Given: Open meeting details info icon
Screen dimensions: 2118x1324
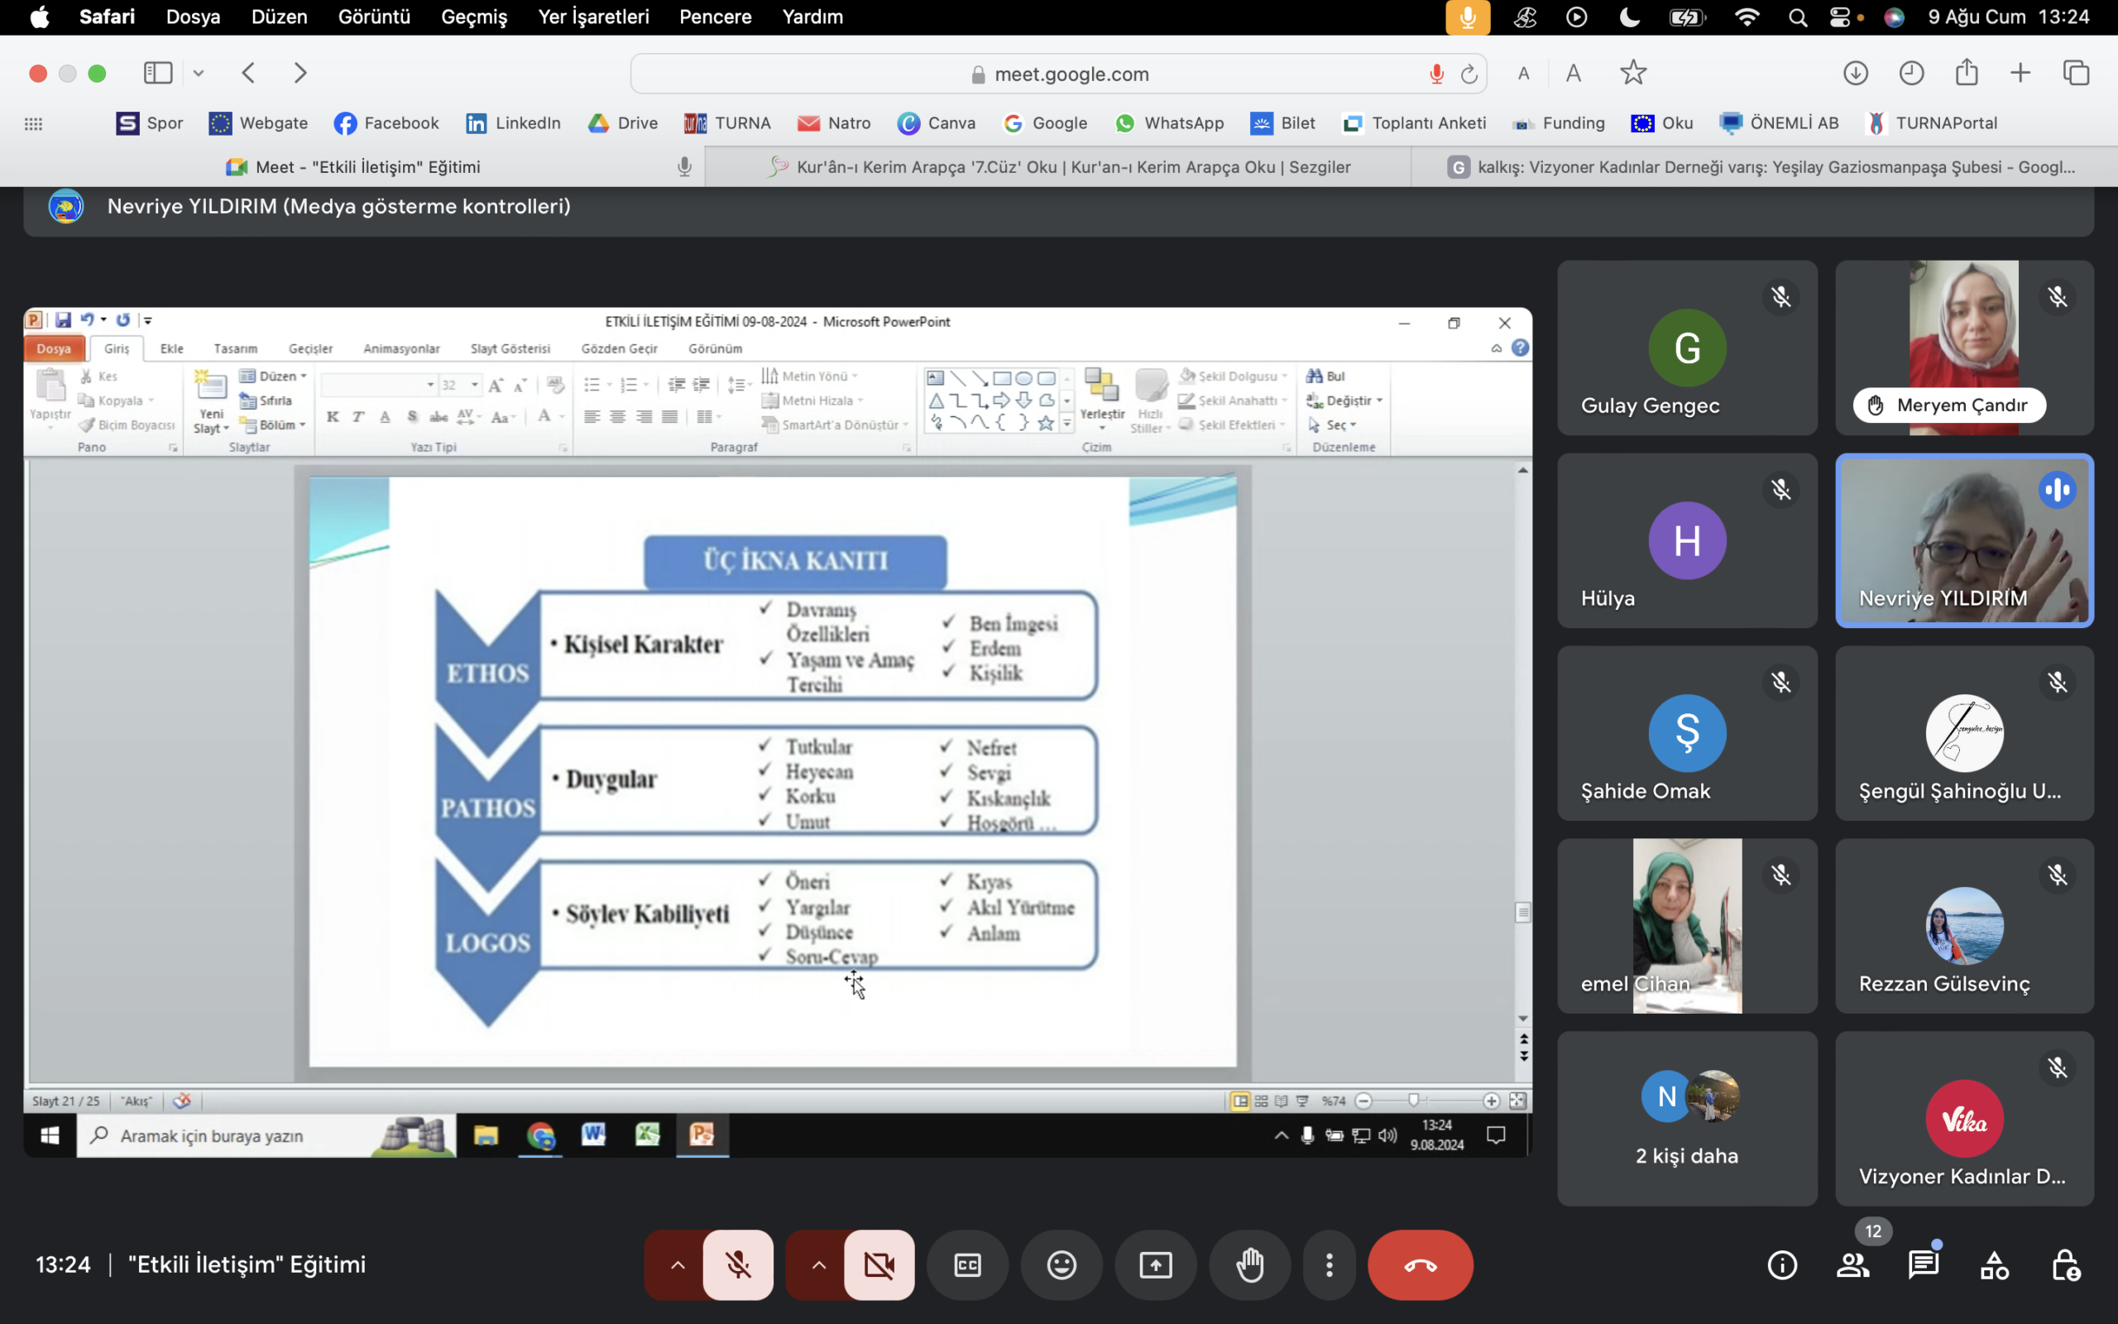Looking at the screenshot, I should tap(1782, 1264).
